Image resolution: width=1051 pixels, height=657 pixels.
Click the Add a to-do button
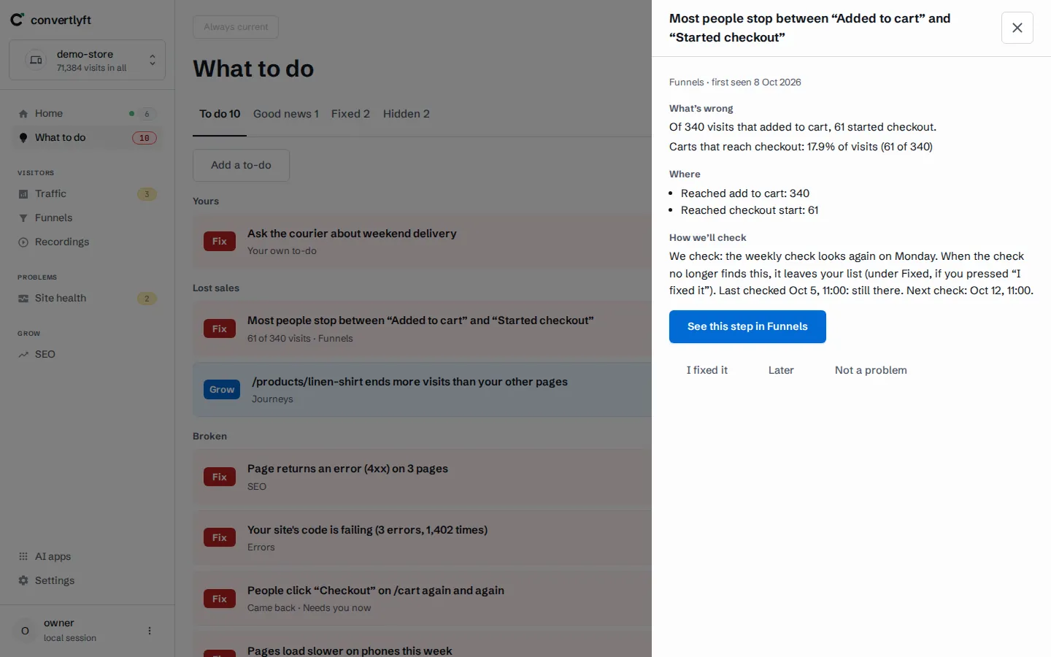(241, 165)
